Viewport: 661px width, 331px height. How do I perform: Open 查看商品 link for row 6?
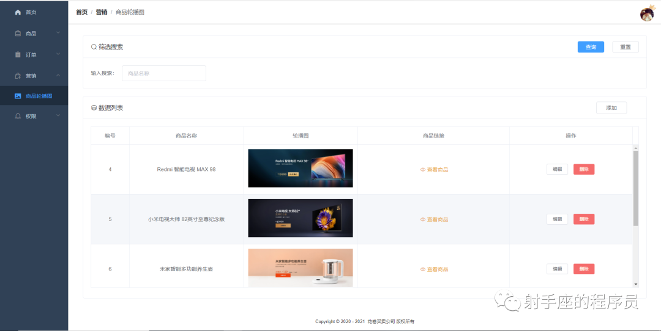(x=434, y=269)
